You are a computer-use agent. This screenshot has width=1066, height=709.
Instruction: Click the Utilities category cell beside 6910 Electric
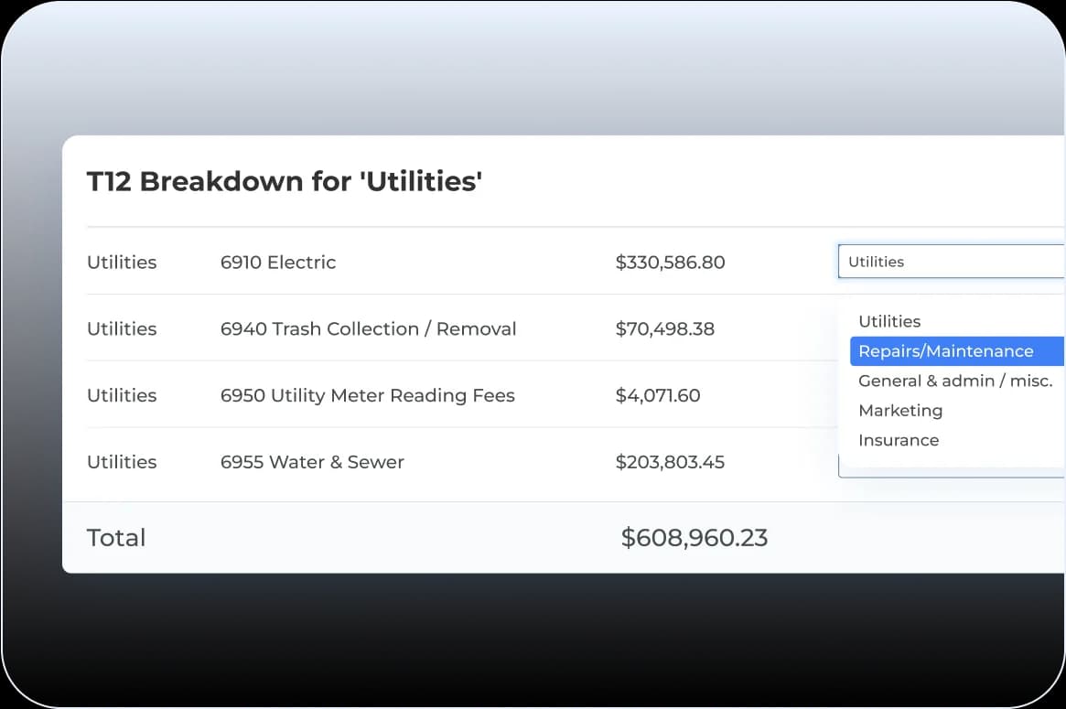click(x=122, y=263)
